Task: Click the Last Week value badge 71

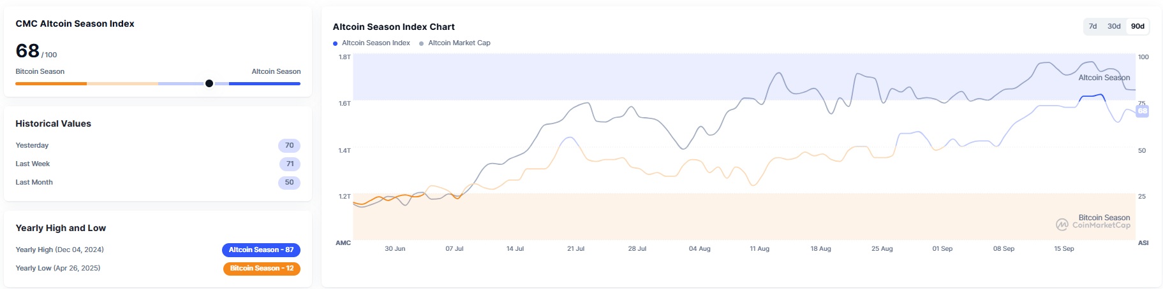Action: coord(290,164)
